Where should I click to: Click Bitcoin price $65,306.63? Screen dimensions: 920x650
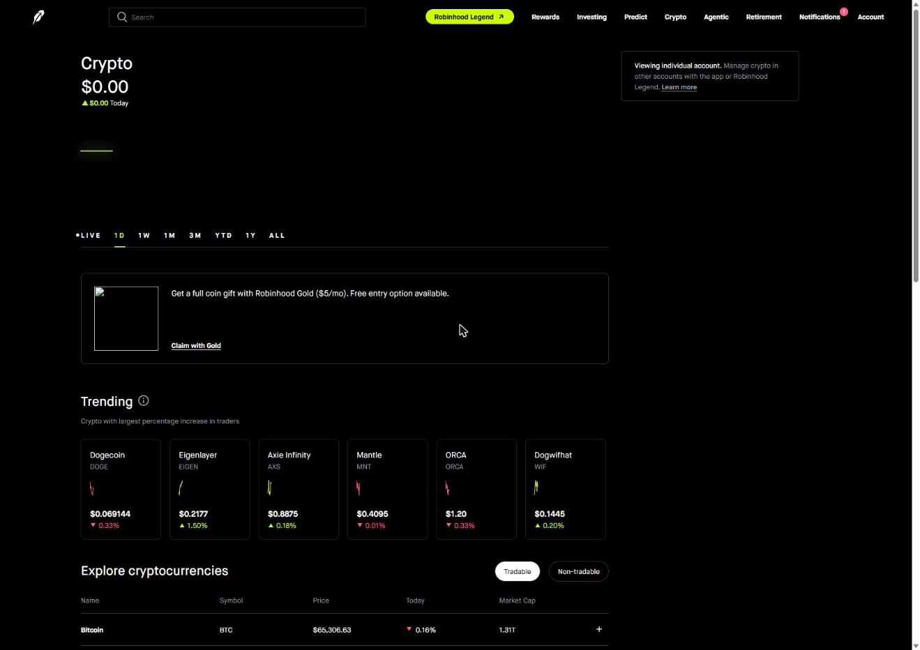click(x=332, y=630)
